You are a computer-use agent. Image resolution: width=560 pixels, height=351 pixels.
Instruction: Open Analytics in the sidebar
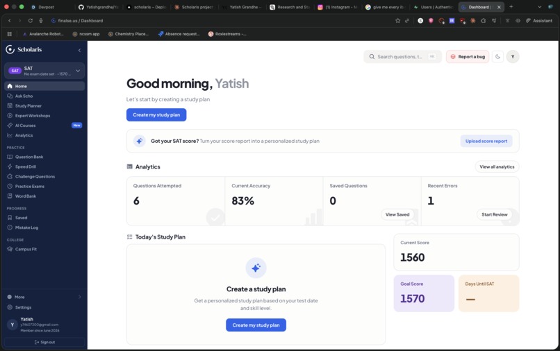click(44, 135)
